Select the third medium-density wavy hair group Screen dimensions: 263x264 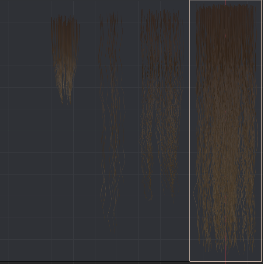point(161,99)
